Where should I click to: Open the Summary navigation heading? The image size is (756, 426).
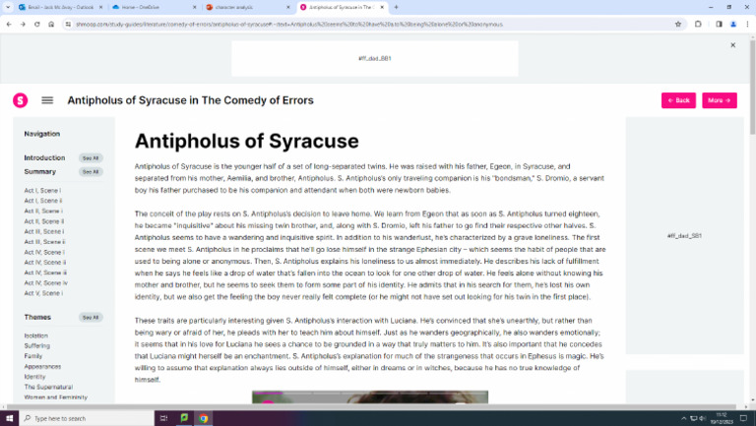(x=40, y=171)
